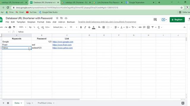The width and height of the screenshot is (190, 106).
Task: Click the Print icon
Action: point(10,27)
